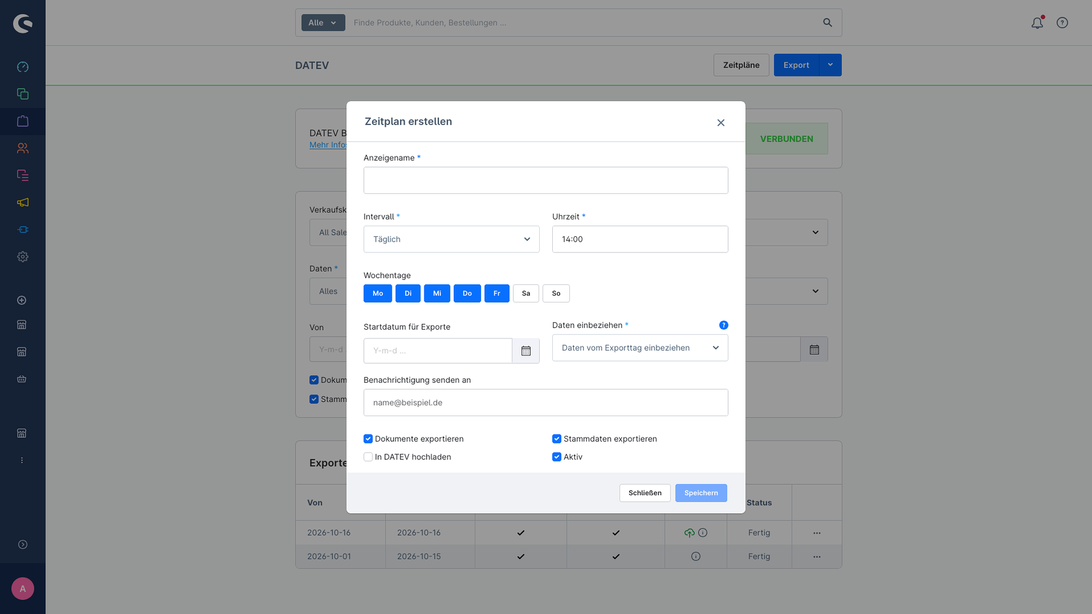Open more options for 2026-10-01 row
The height and width of the screenshot is (614, 1092).
(817, 557)
